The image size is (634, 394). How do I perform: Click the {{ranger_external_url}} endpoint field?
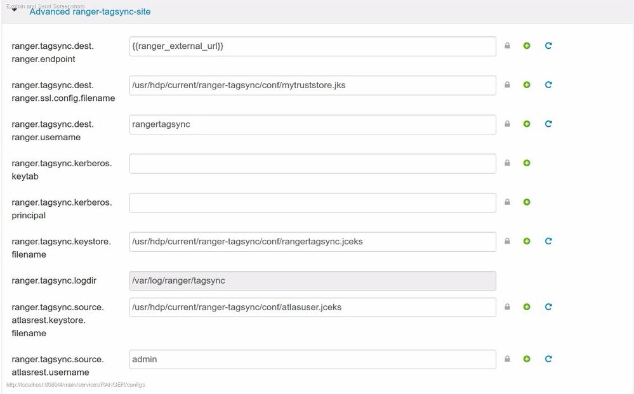pos(312,46)
